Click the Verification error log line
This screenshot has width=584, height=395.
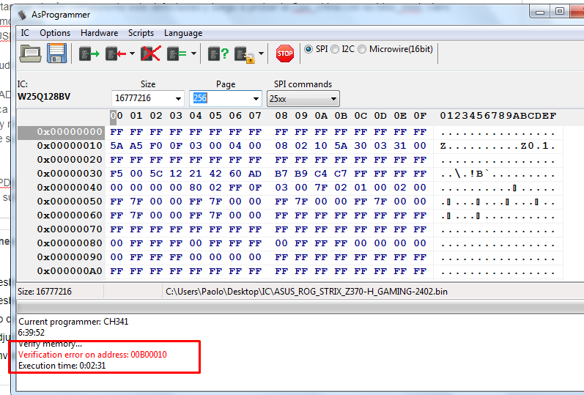[x=92, y=355]
